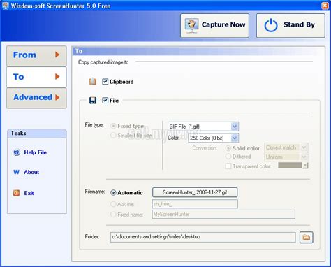
Task: Click the orange Exit icon
Action: (16, 193)
